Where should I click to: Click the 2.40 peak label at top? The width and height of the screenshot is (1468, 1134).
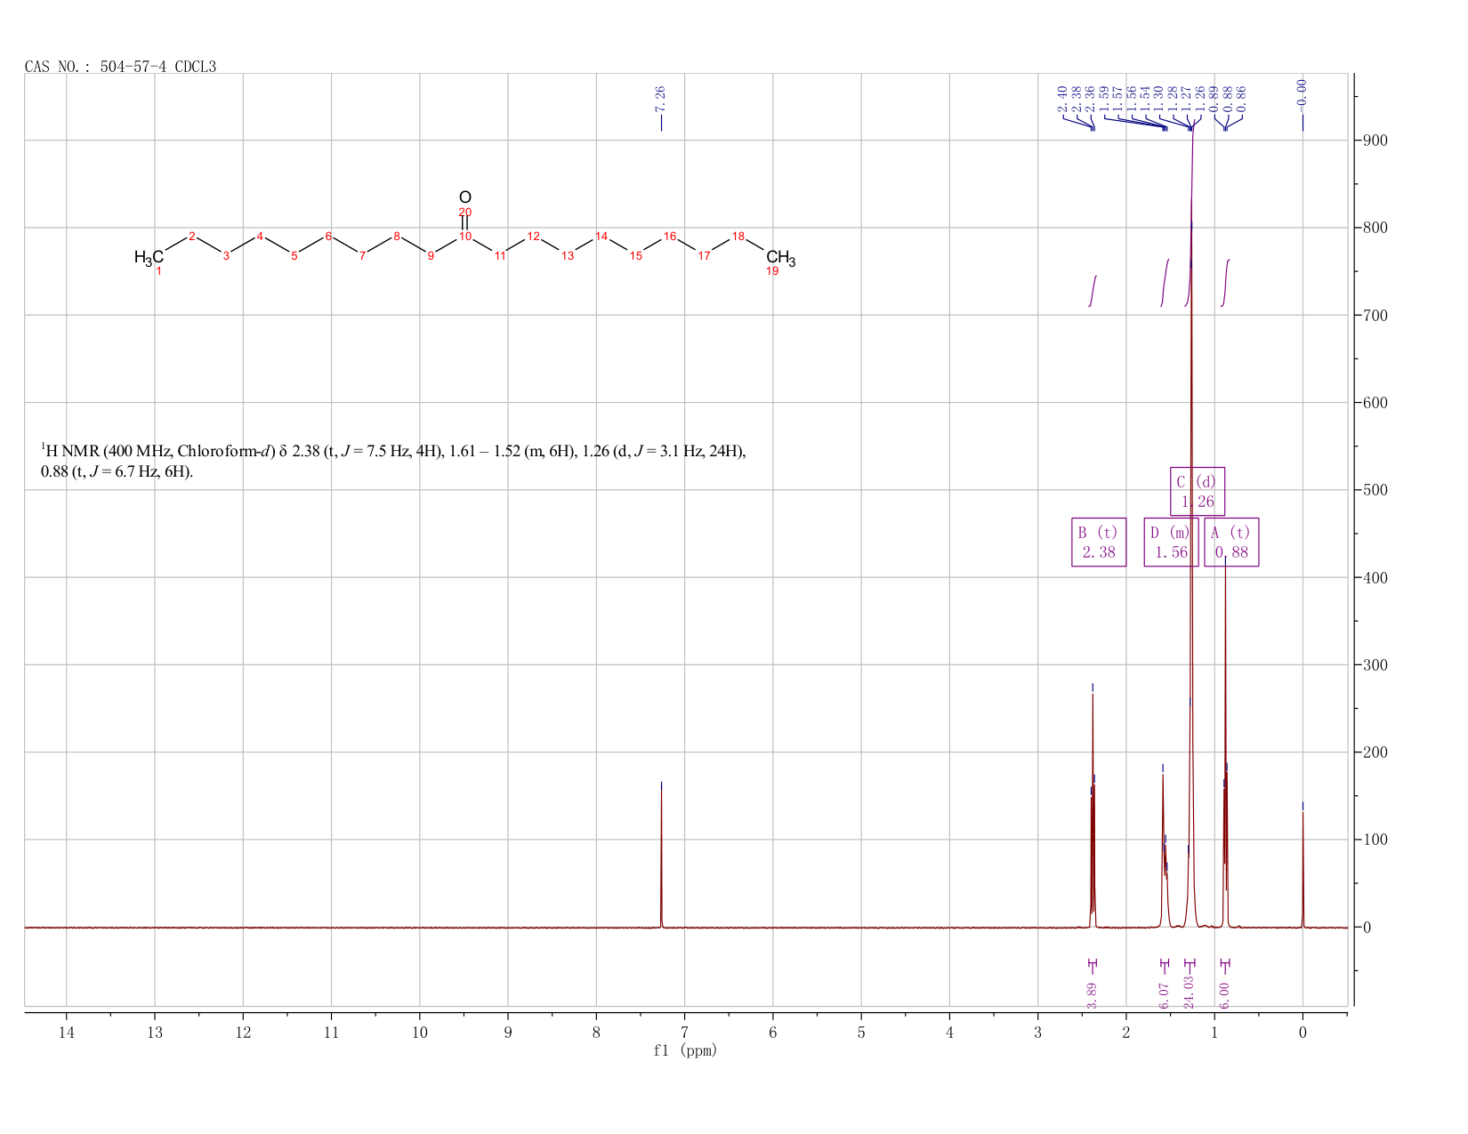tap(1062, 99)
